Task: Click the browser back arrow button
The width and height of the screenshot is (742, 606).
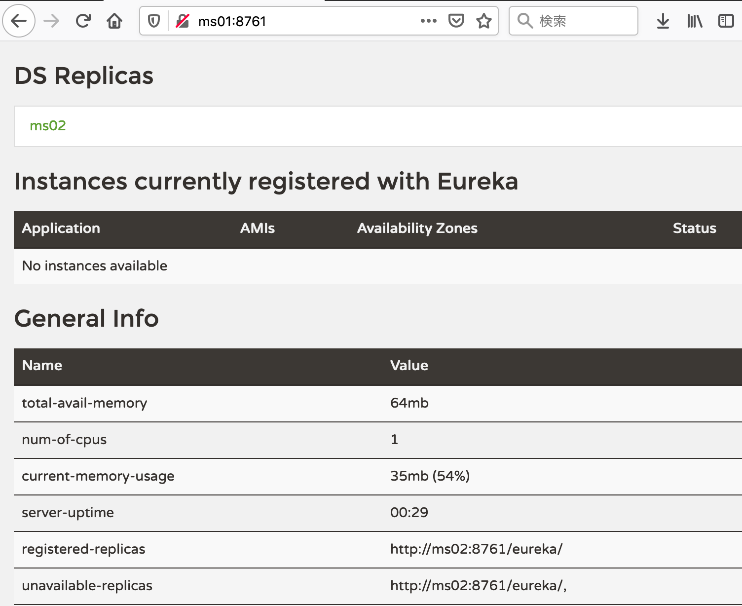Action: (x=19, y=21)
